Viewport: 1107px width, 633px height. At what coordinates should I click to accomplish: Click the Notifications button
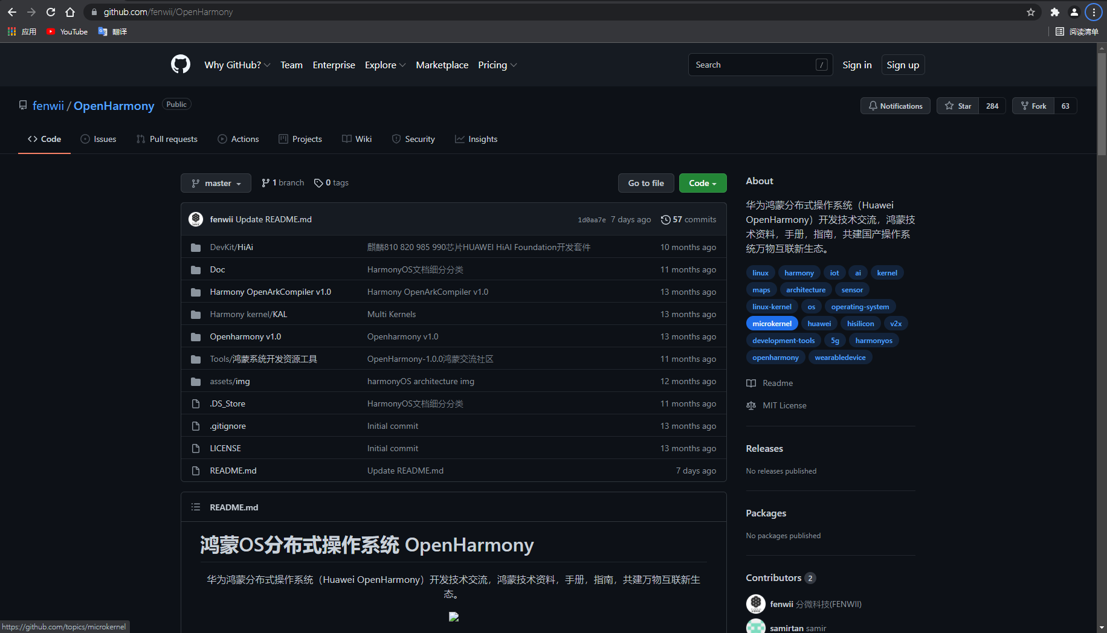click(x=895, y=106)
